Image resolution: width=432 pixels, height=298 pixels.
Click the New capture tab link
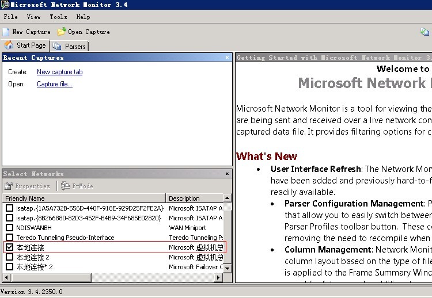(x=59, y=72)
